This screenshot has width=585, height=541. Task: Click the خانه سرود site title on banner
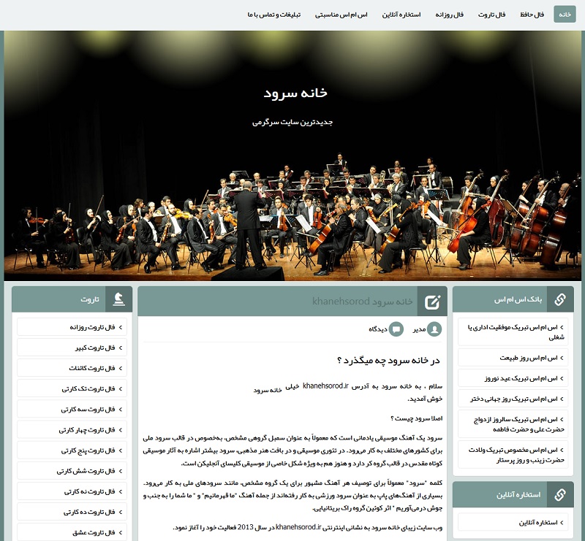pyautogui.click(x=295, y=93)
